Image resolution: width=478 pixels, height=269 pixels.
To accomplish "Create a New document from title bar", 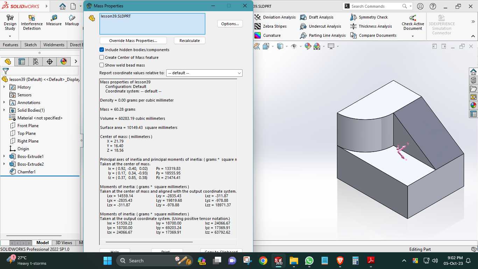I will 73,6.
